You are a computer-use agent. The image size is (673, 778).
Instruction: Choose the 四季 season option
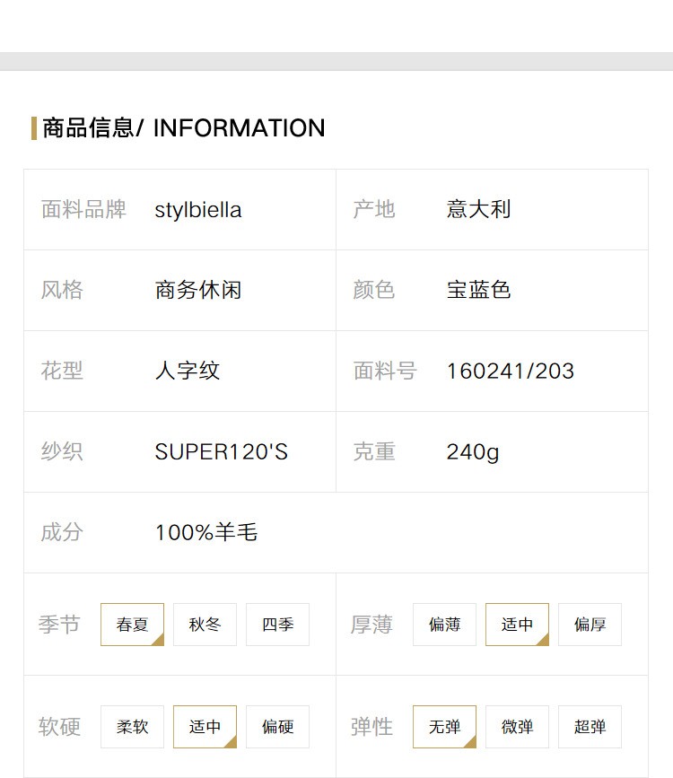tap(277, 625)
